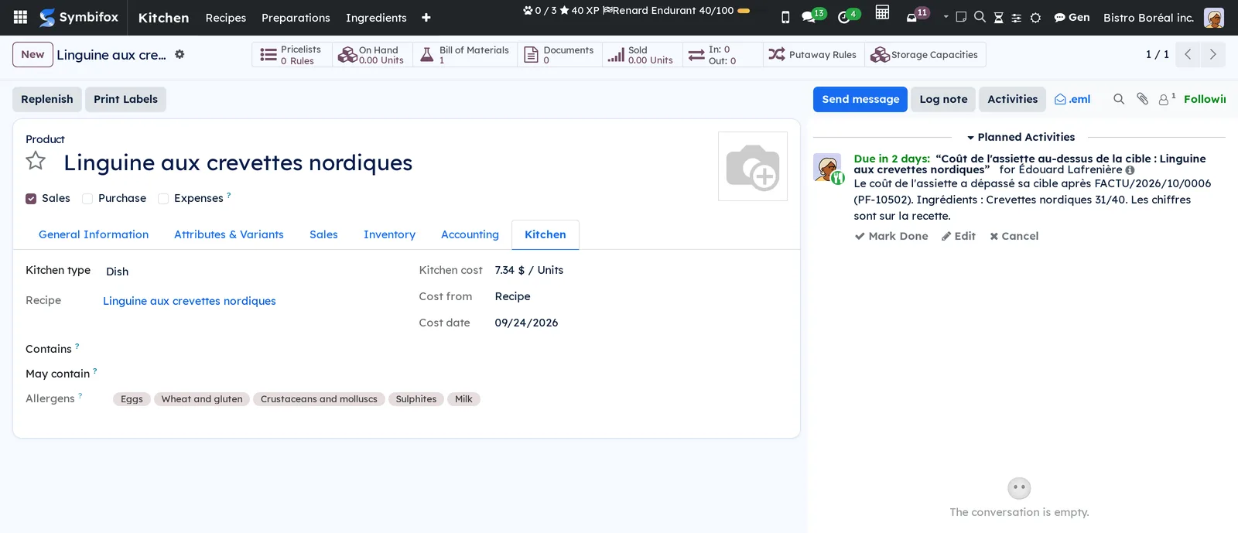
Task: Tick the Expenses checkbox
Action: 163,199
